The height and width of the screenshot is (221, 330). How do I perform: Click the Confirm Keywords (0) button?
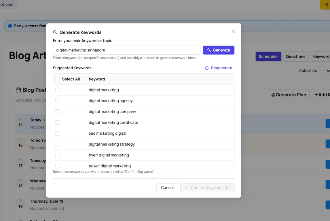point(207,188)
